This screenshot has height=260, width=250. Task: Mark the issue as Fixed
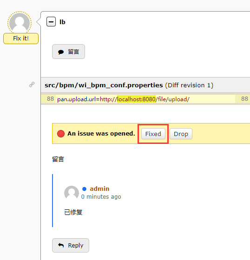[153, 134]
